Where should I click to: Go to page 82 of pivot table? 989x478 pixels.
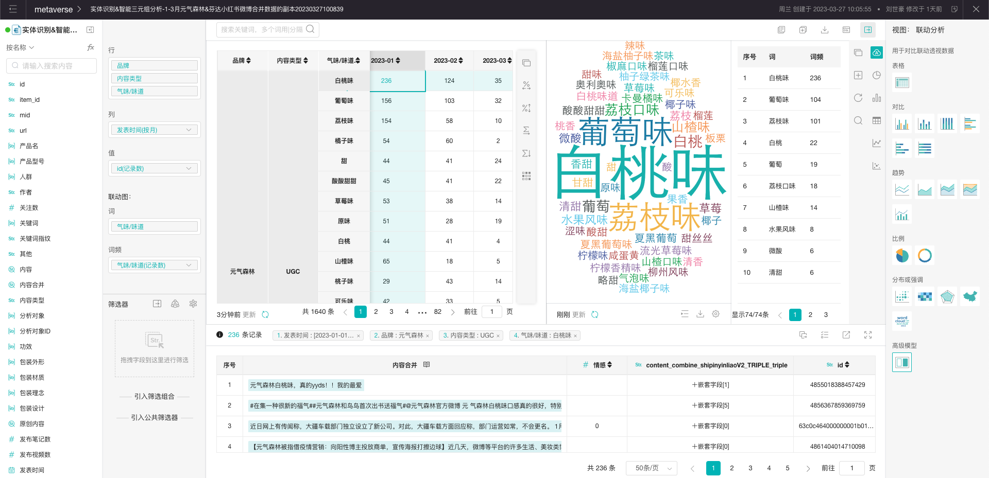pyautogui.click(x=438, y=312)
